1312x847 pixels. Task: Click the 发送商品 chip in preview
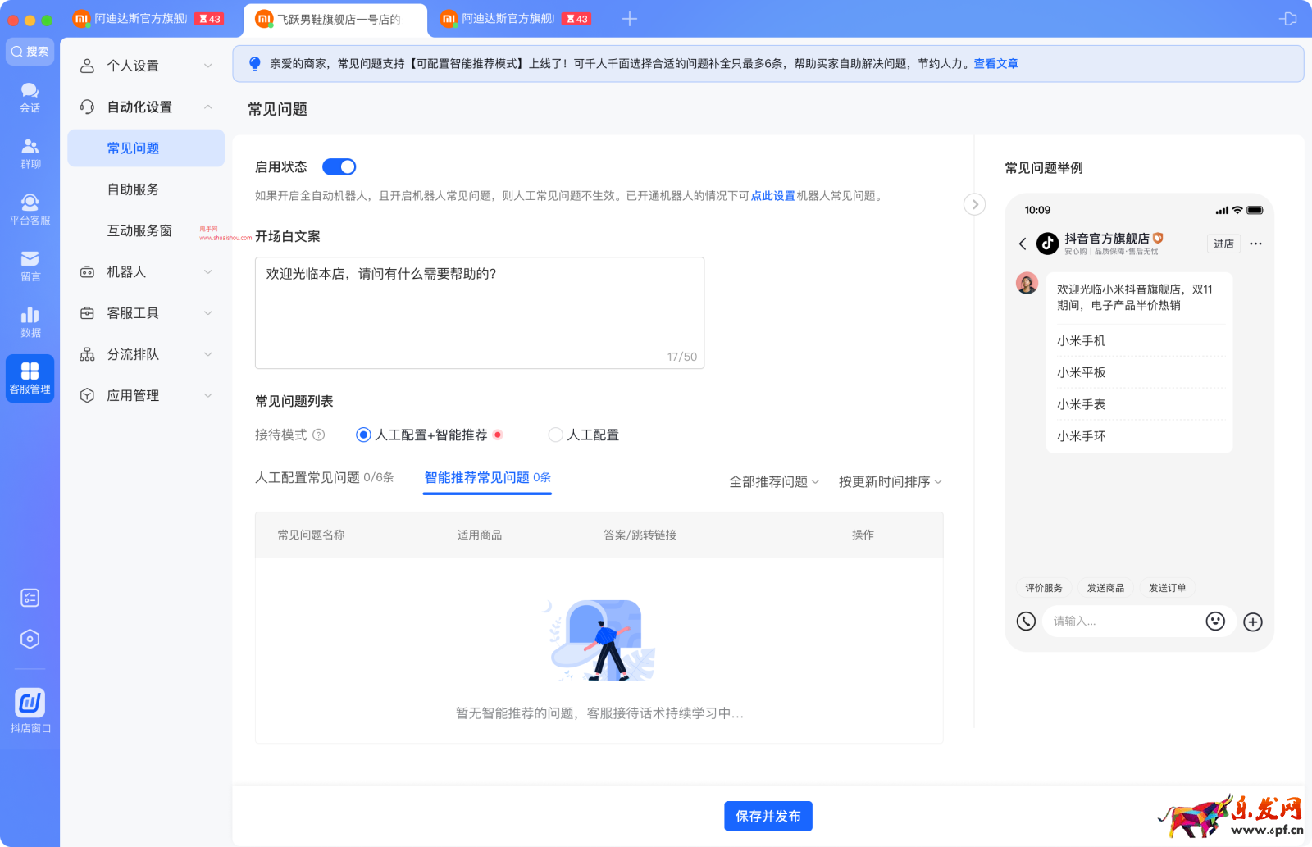(1105, 588)
